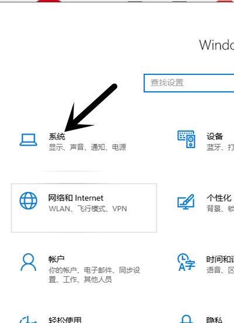This screenshot has height=323, width=234.
Task: Open 帐户 settings category
Action: point(56,259)
